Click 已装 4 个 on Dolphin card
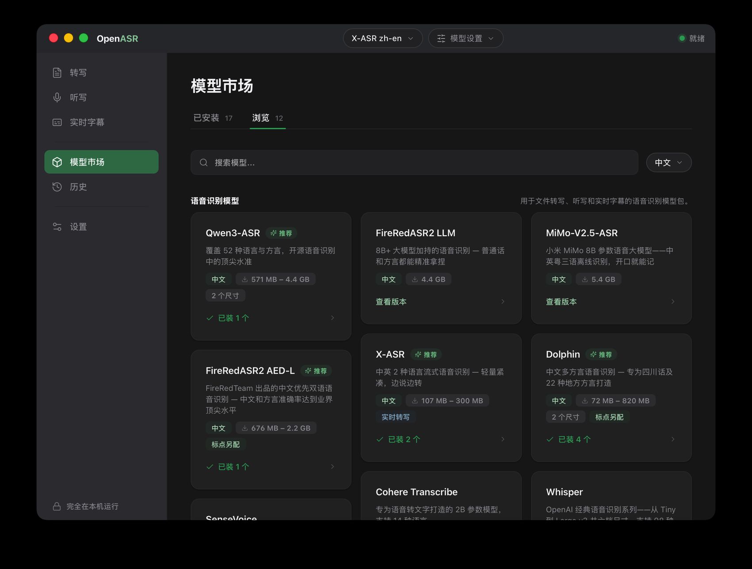The width and height of the screenshot is (752, 569). pyautogui.click(x=574, y=439)
